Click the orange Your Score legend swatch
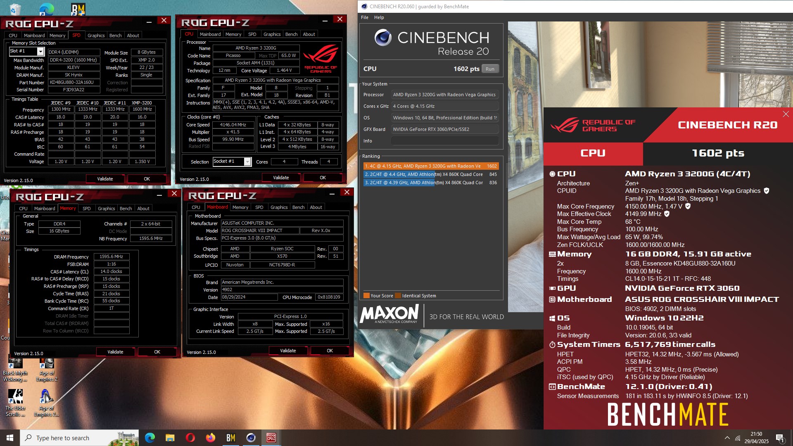Viewport: 793px width, 446px height. pyautogui.click(x=366, y=296)
